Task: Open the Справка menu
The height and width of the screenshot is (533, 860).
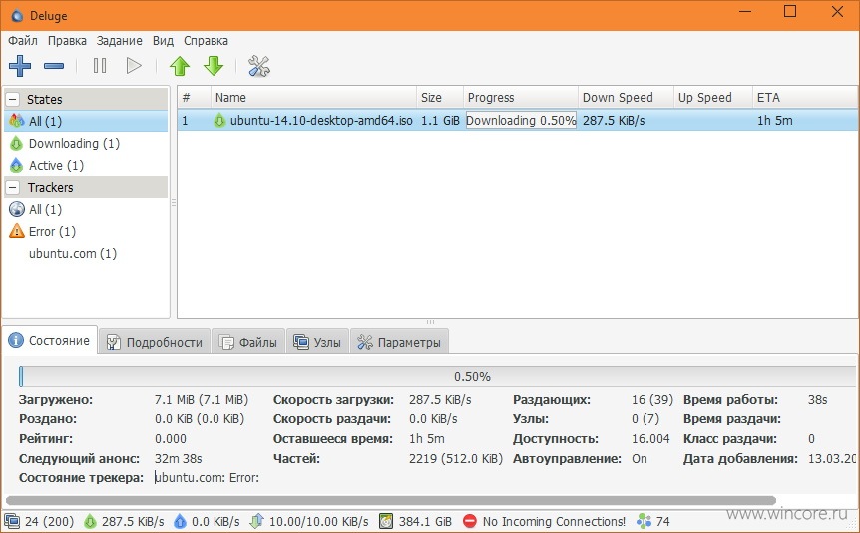Action: click(x=206, y=41)
